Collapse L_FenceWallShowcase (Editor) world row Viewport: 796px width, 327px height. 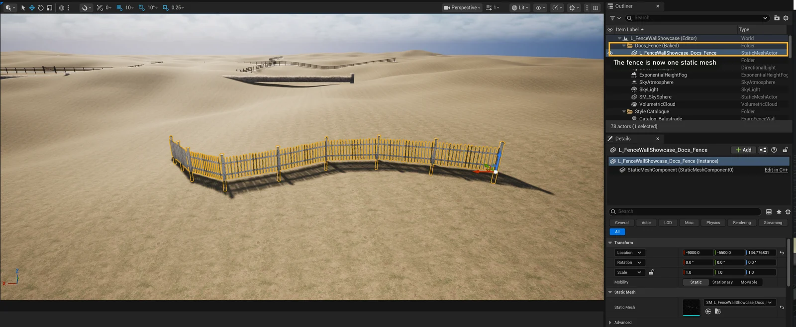click(x=619, y=38)
